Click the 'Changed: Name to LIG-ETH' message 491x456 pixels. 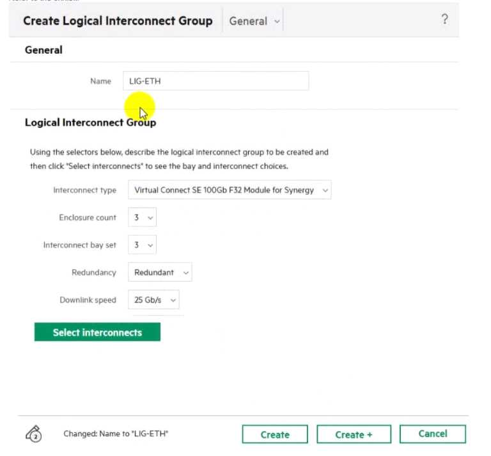pos(116,434)
